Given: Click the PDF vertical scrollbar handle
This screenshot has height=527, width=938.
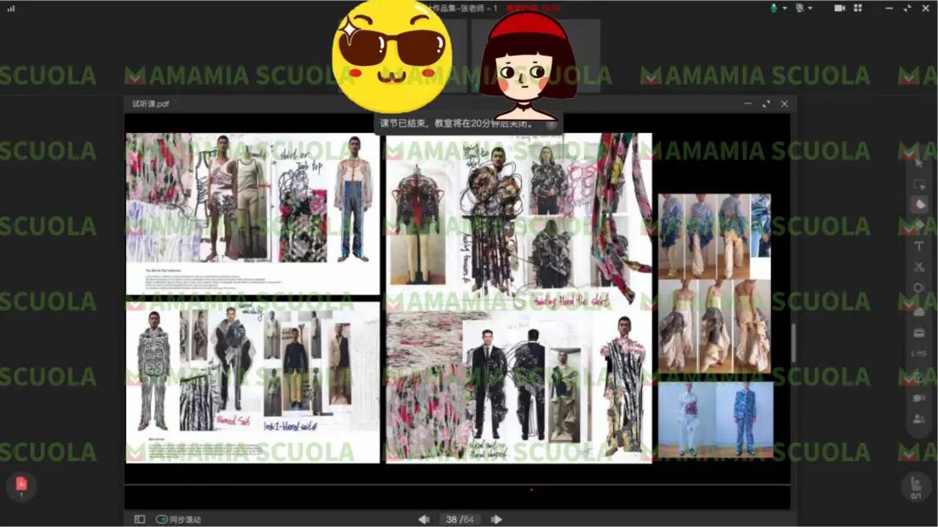Looking at the screenshot, I should (793, 342).
